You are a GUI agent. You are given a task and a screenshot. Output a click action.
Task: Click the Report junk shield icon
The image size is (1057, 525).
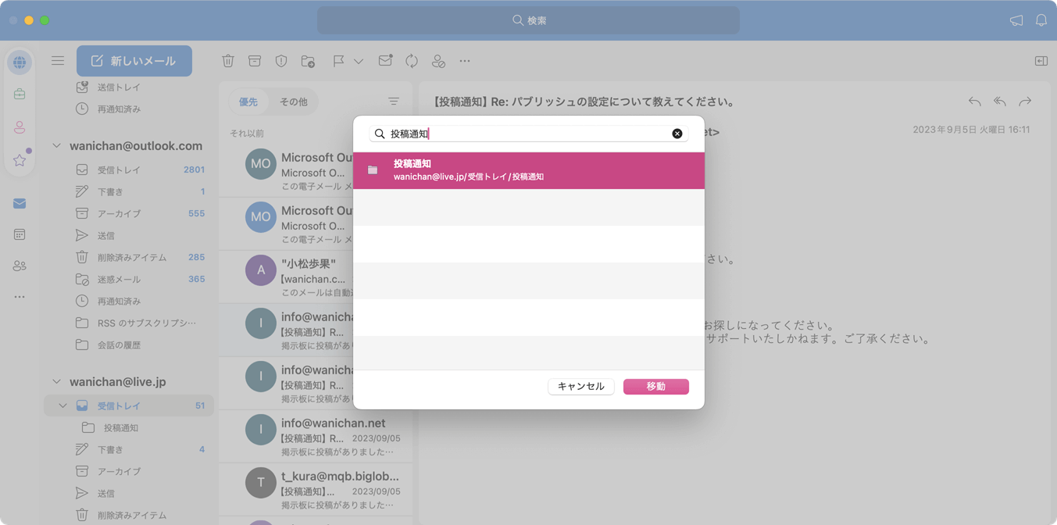point(281,61)
